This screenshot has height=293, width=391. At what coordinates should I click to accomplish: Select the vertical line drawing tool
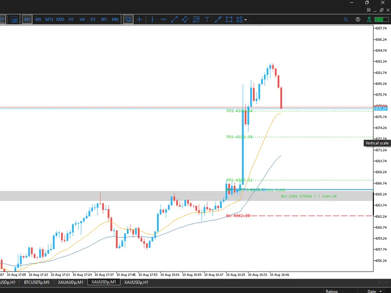(x=152, y=20)
